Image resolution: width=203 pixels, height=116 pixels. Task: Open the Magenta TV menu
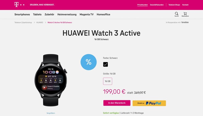pos(87,15)
